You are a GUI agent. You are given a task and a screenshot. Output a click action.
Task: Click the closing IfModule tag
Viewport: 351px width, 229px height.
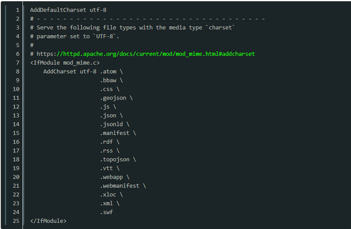pos(48,221)
